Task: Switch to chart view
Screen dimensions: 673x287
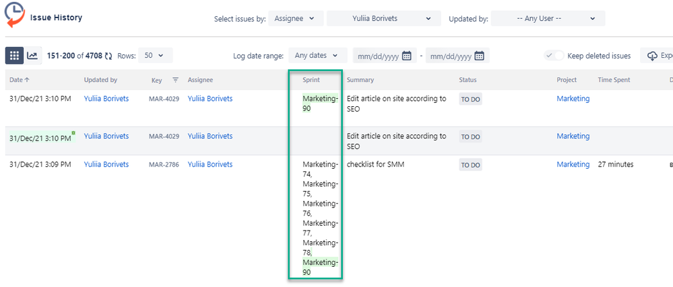Action: (x=32, y=56)
